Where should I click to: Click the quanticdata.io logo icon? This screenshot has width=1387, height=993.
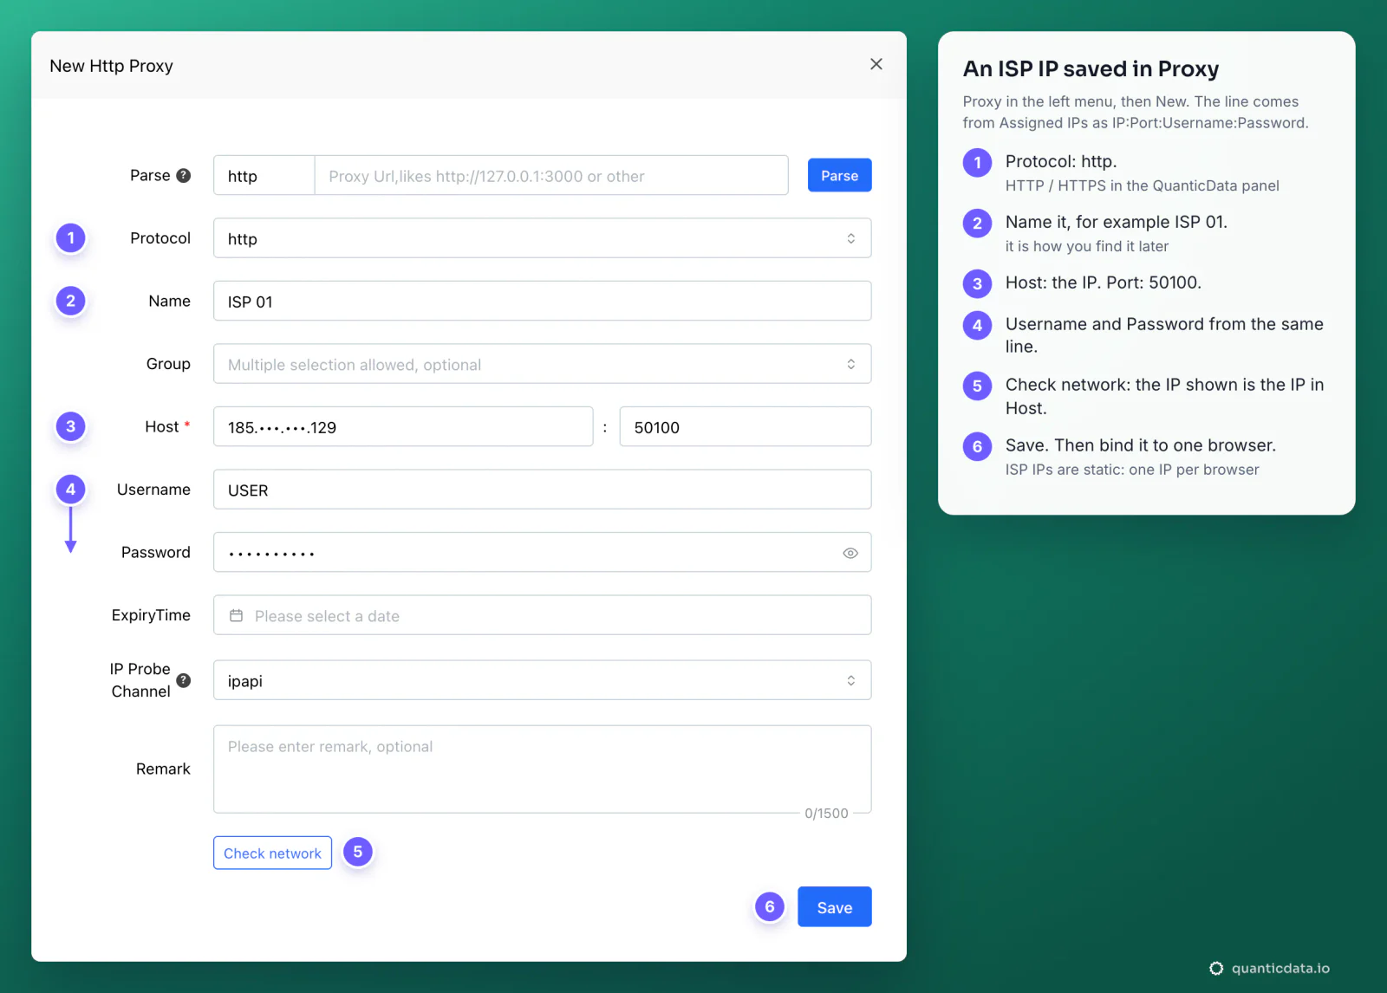pos(1216,968)
